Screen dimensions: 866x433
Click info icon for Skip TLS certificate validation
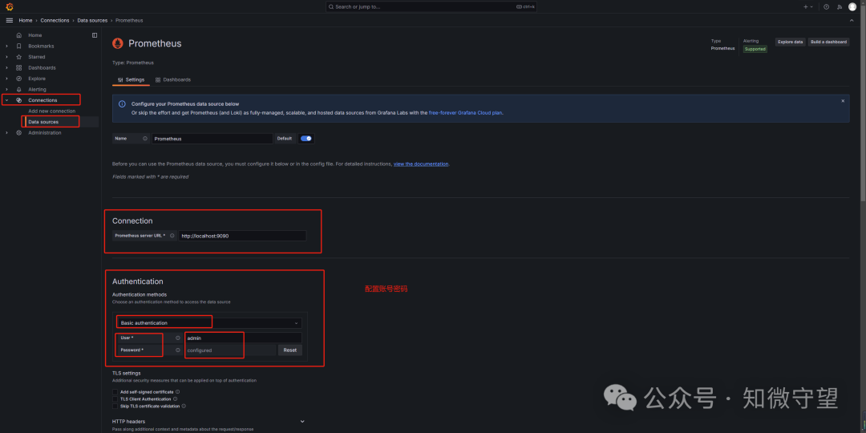coord(184,406)
